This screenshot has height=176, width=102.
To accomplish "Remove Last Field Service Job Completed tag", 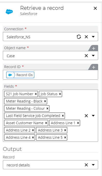I will pos(63,116).
